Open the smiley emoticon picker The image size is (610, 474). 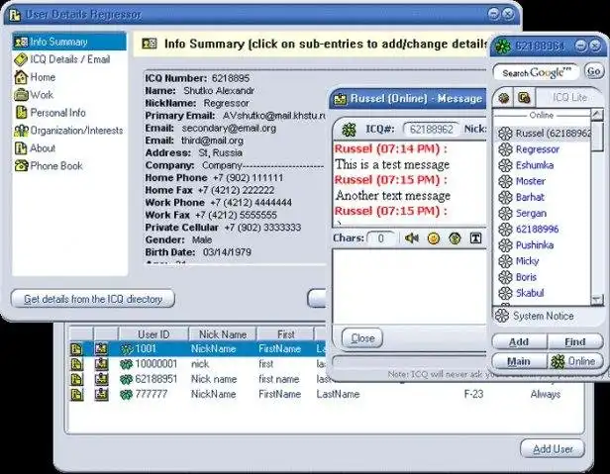[x=434, y=238]
